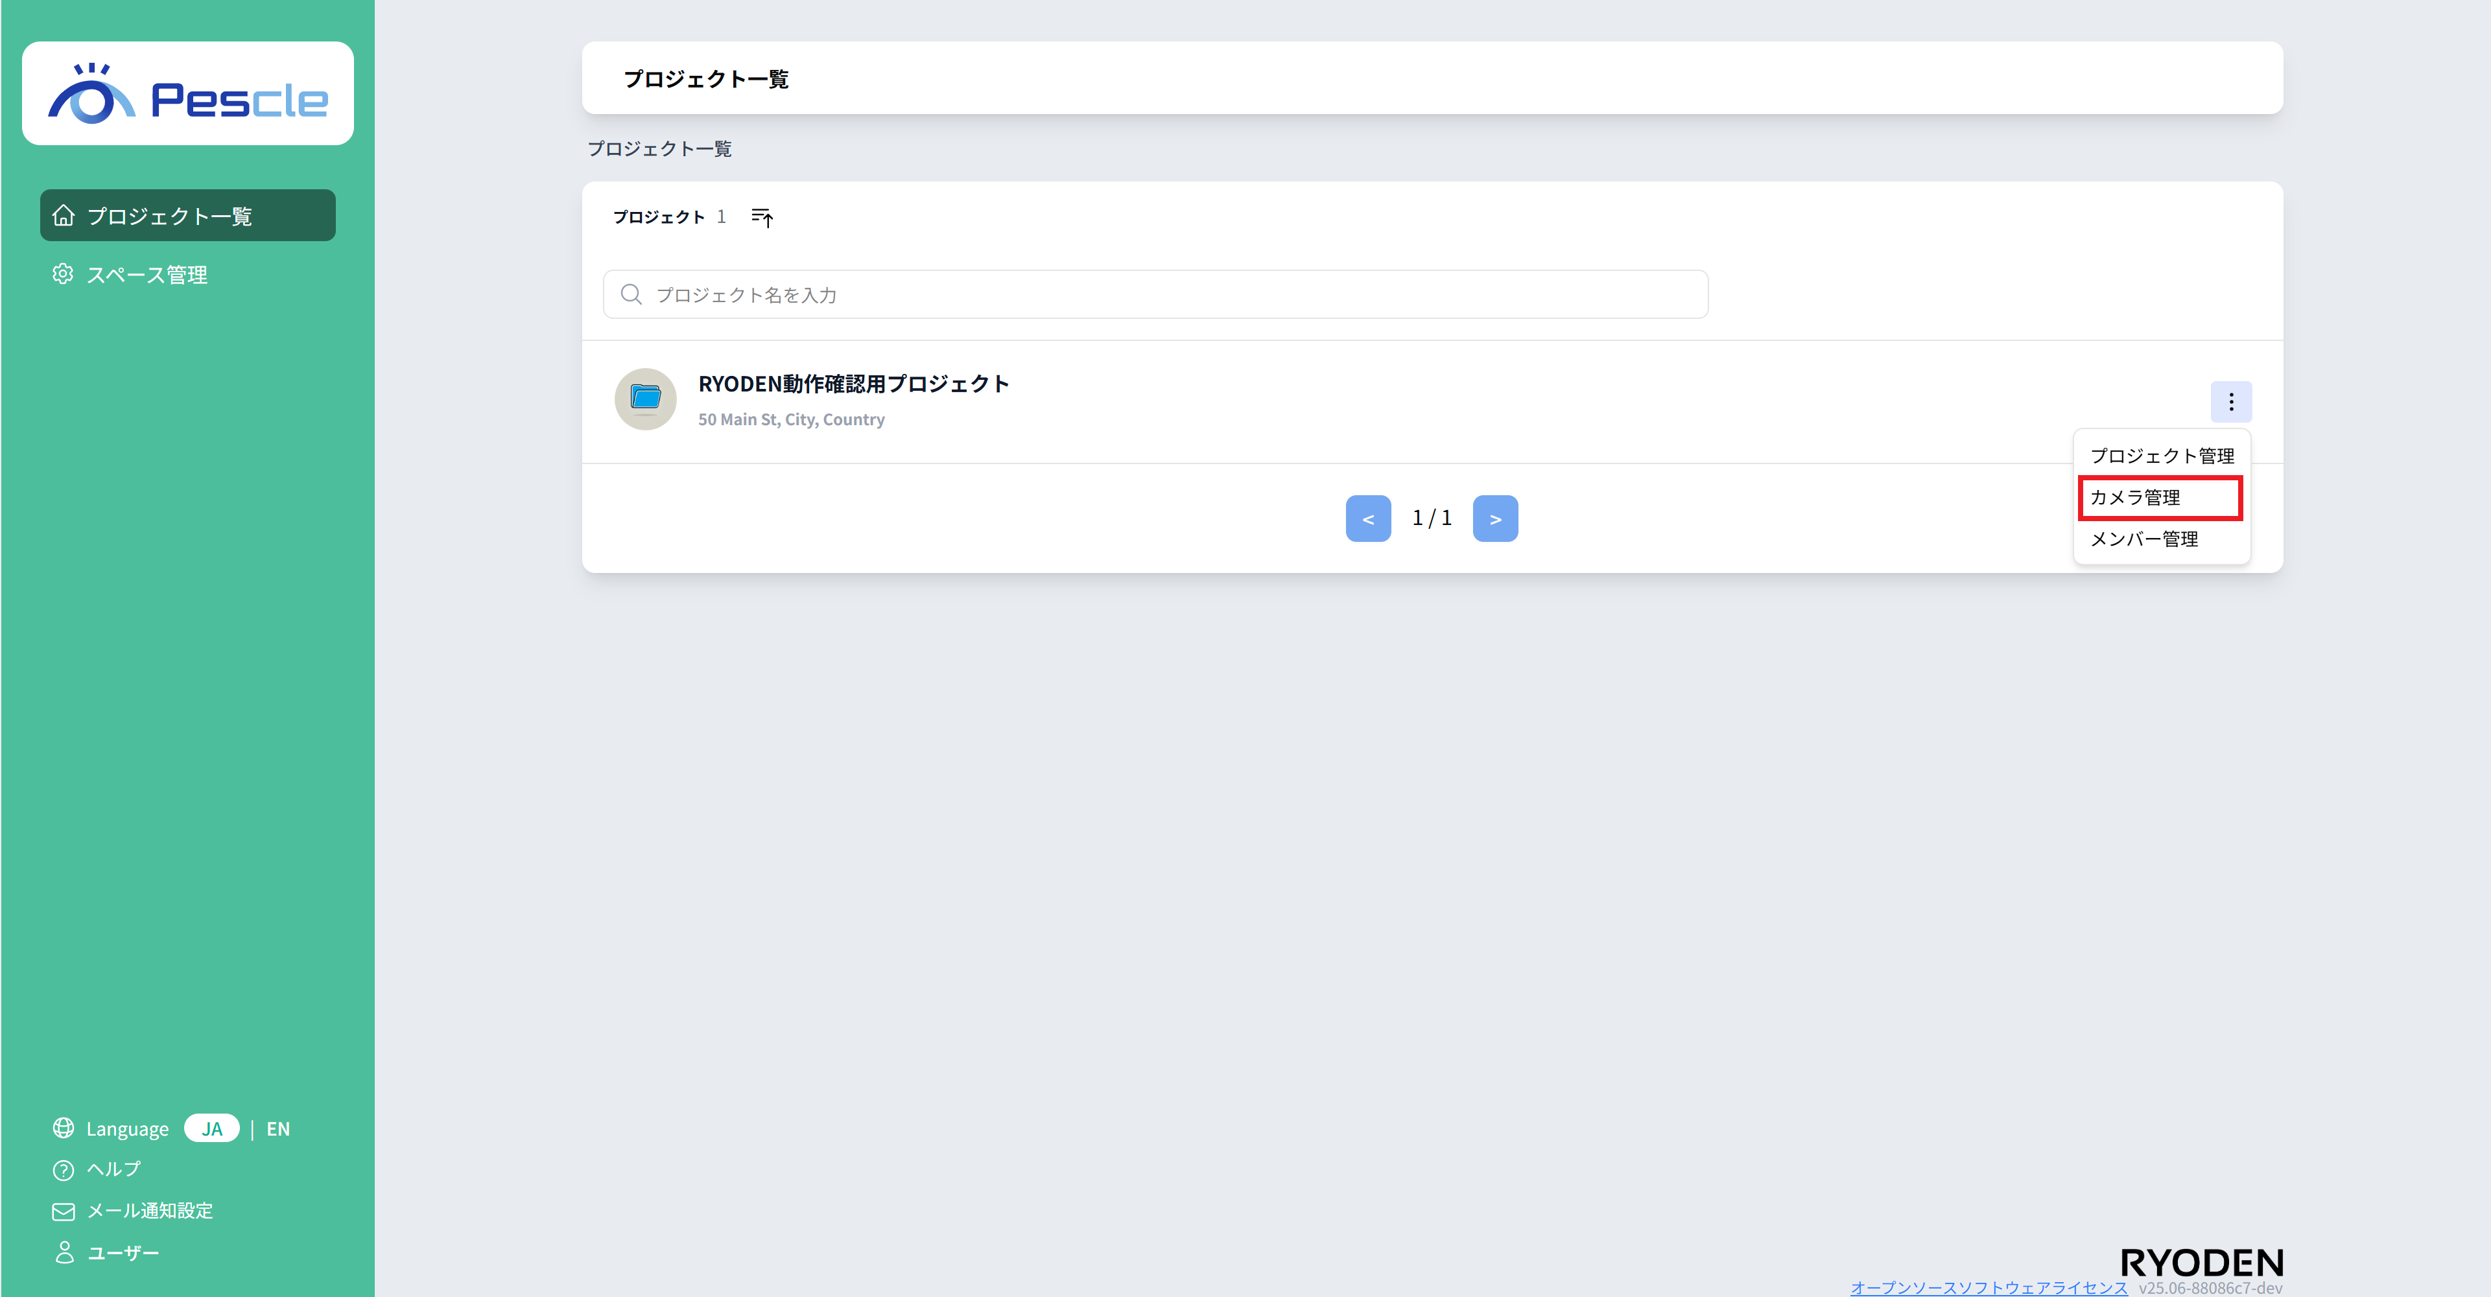Switch language to EN
Viewport: 2491px width, 1297px height.
coord(277,1128)
